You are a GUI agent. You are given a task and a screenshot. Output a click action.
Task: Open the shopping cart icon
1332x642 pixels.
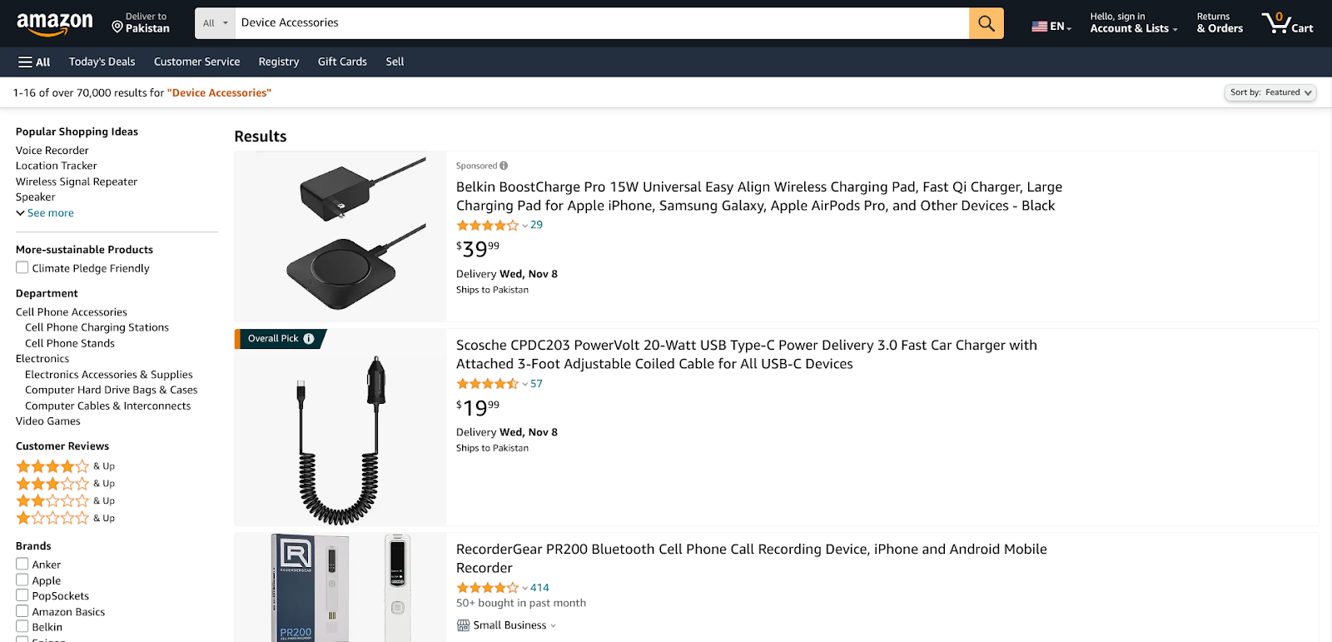tap(1286, 23)
